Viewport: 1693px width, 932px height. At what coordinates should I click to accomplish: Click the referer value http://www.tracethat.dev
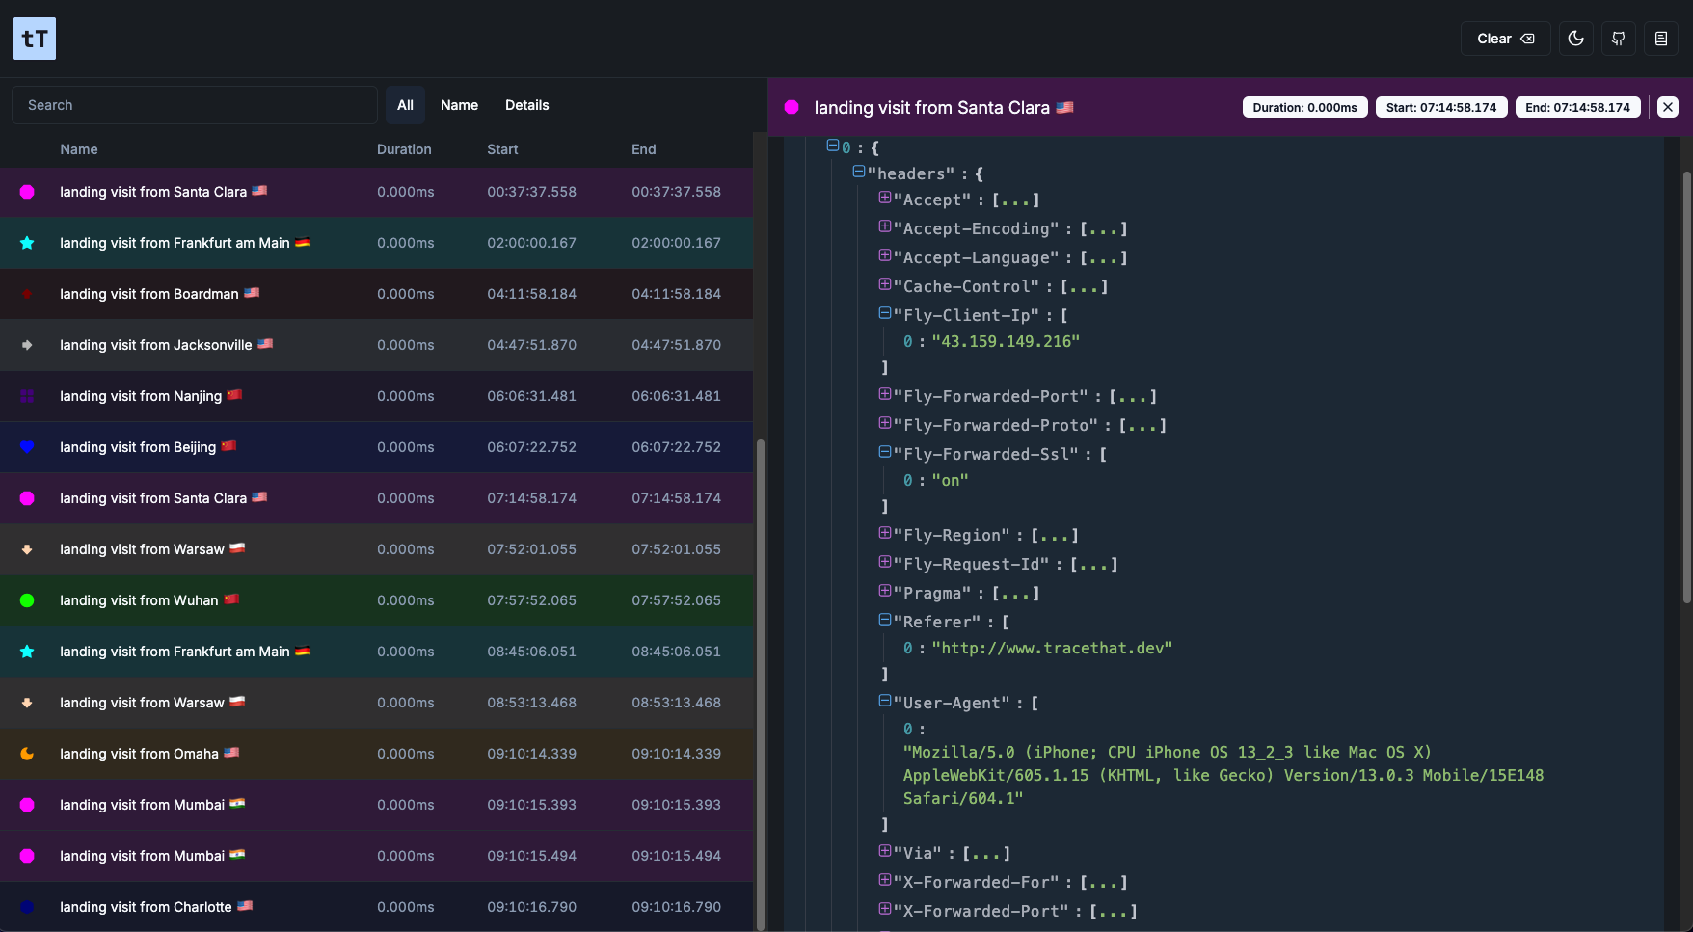coord(1052,648)
